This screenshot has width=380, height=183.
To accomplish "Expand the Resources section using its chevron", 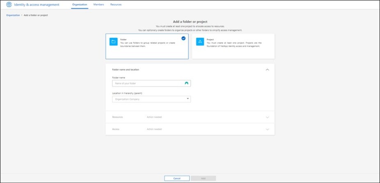I will coord(268,117).
